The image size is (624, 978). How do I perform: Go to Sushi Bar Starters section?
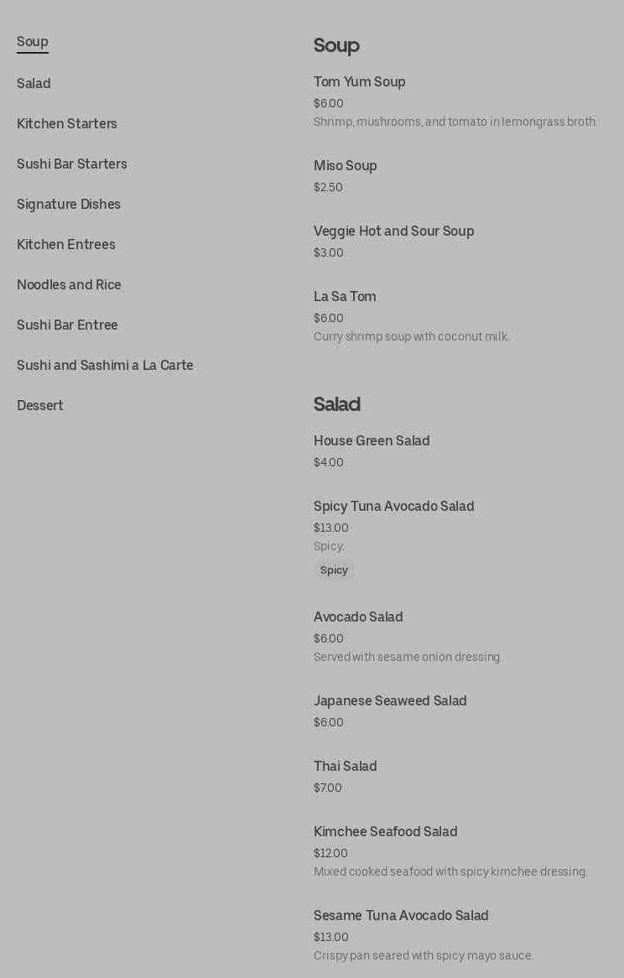tap(72, 164)
